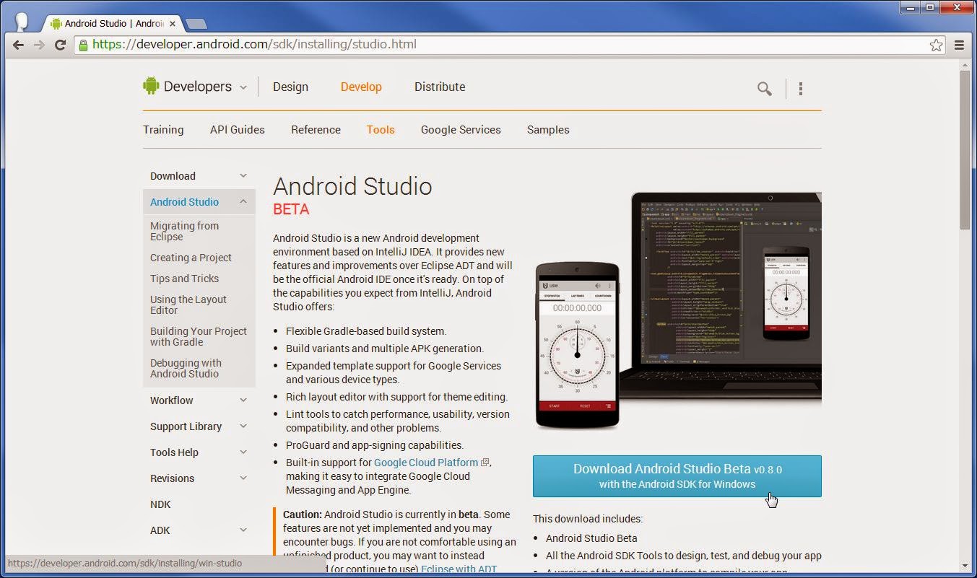Image resolution: width=977 pixels, height=578 pixels.
Task: Click the scrollbar down arrow
Action: (x=965, y=566)
